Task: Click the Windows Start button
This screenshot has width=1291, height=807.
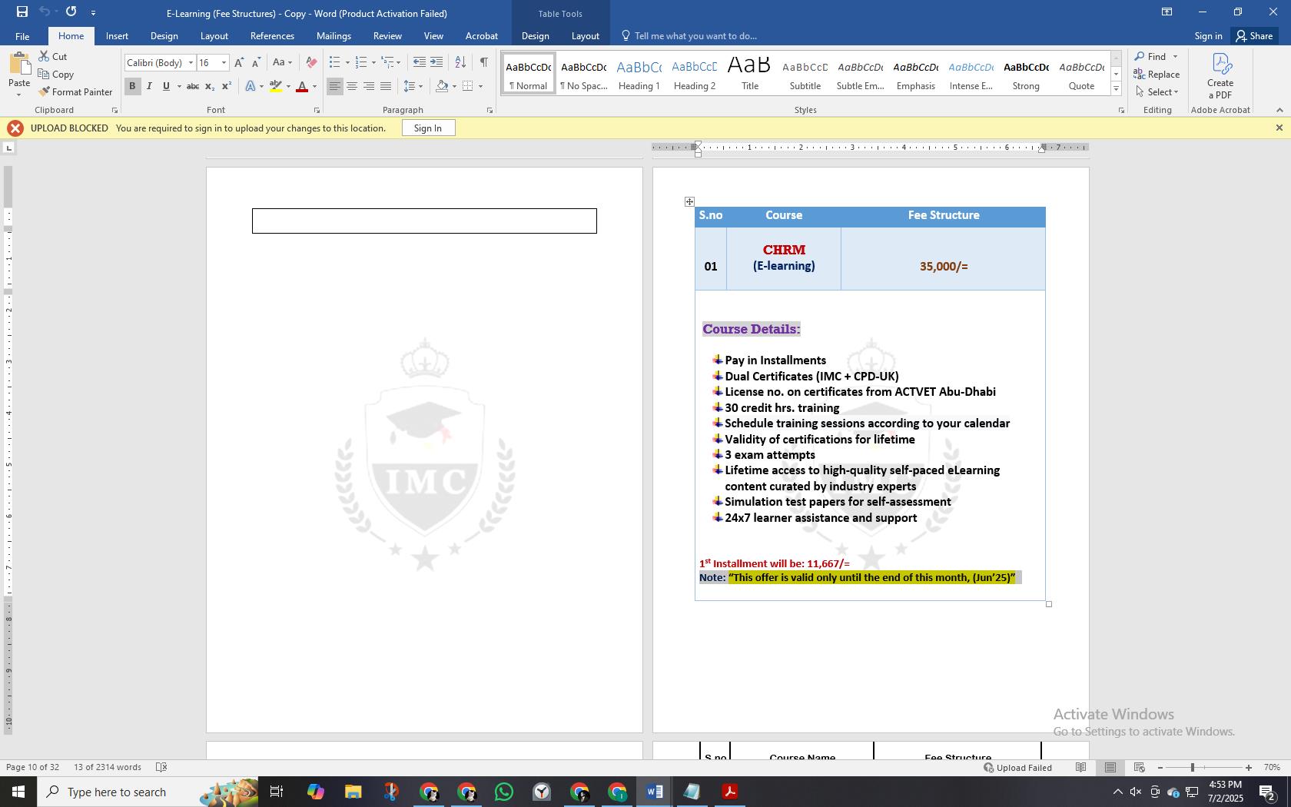Action: tap(18, 792)
